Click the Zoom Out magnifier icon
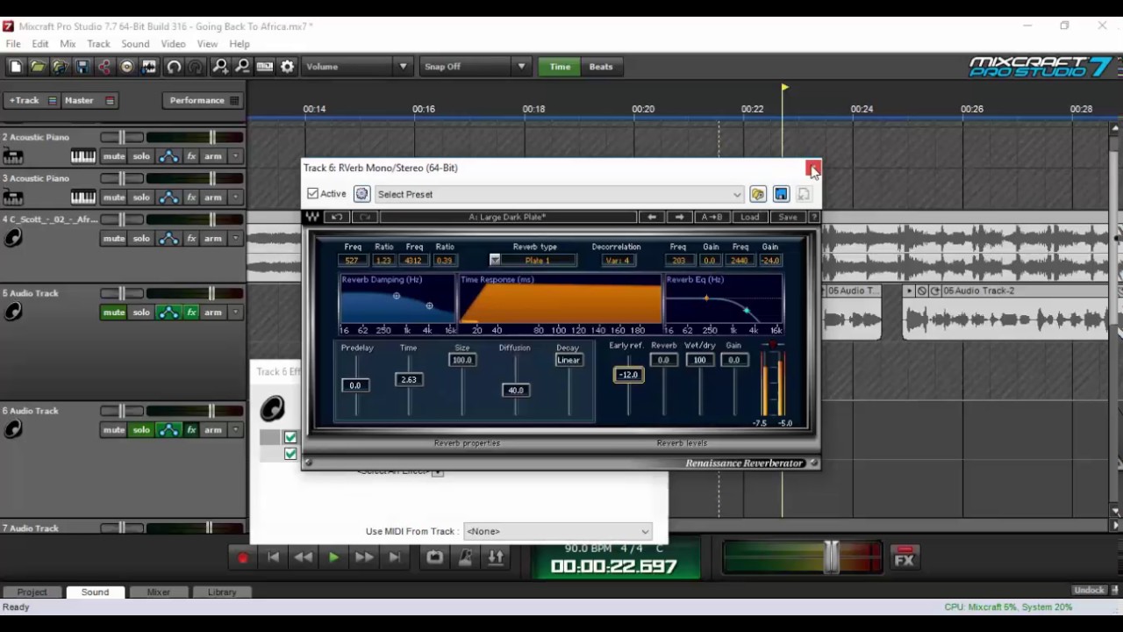The height and width of the screenshot is (632, 1123). (242, 67)
